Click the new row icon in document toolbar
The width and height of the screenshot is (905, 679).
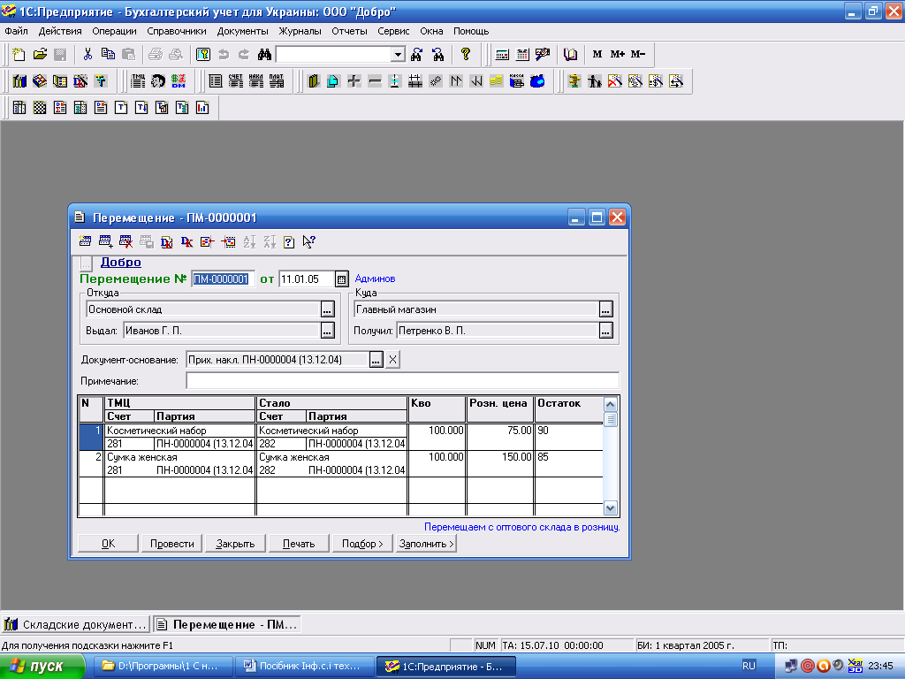[x=85, y=241]
